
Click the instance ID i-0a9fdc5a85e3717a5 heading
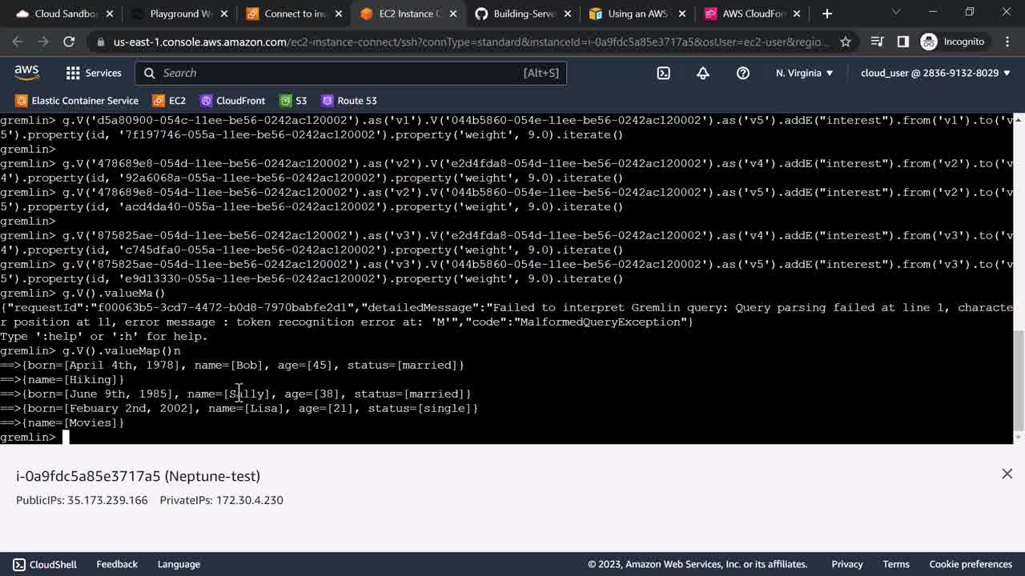[138, 476]
